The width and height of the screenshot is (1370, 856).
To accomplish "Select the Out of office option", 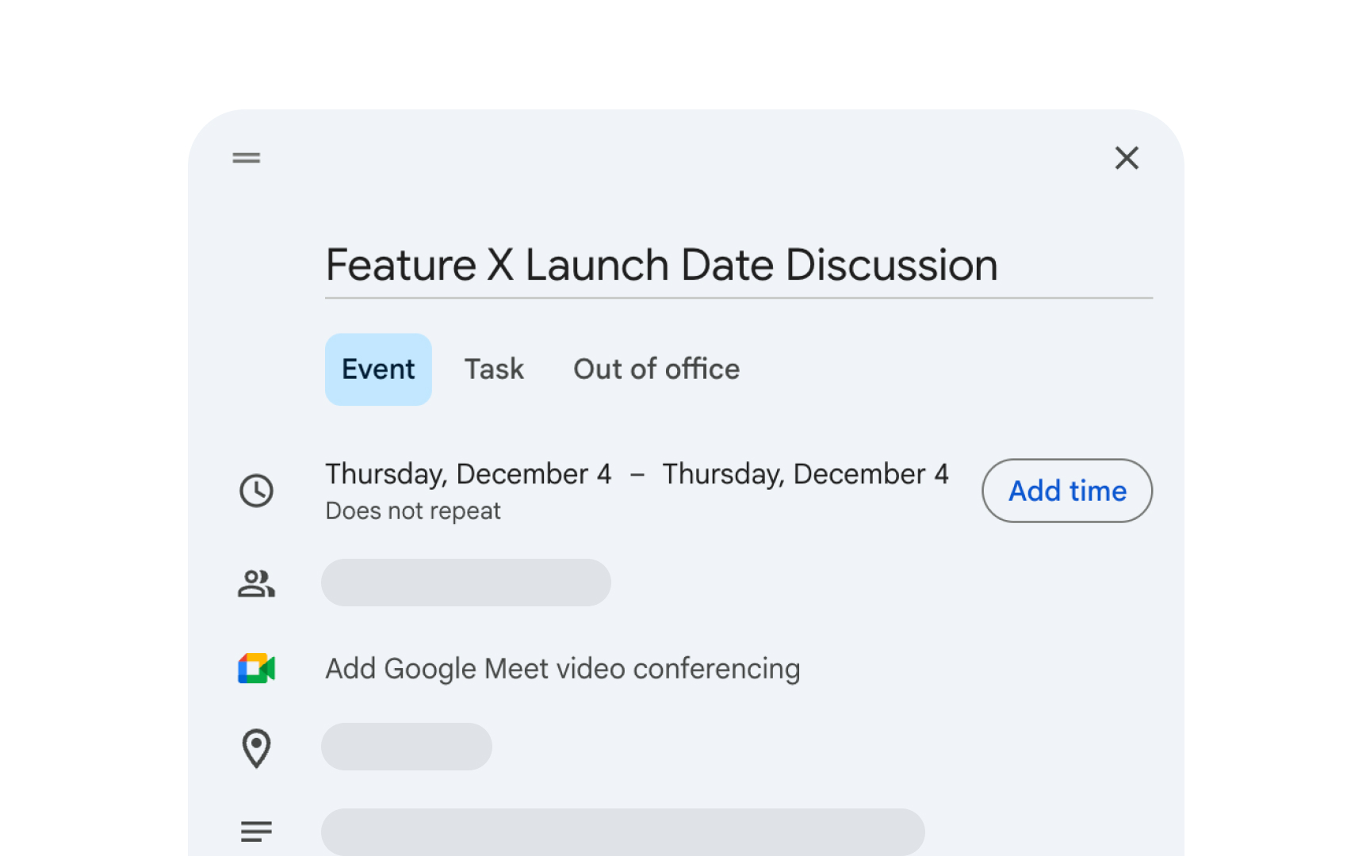I will coord(656,369).
